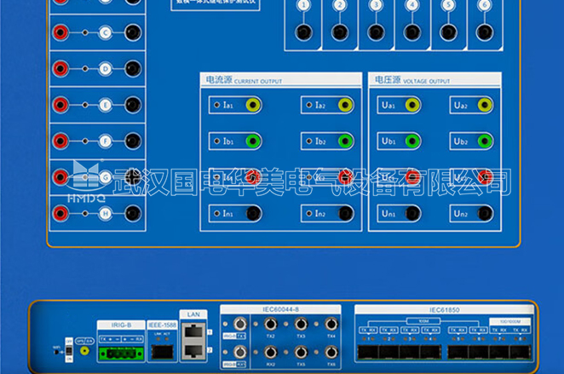Click the green Ib2 current output jack

345,141
